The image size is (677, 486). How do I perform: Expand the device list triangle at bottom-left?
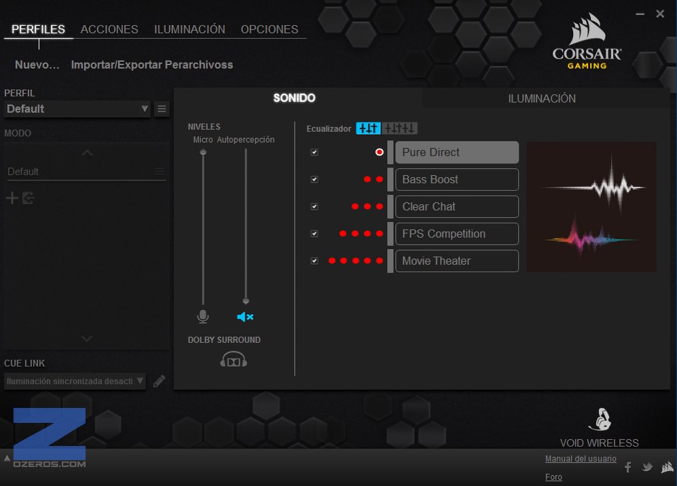click(x=7, y=458)
